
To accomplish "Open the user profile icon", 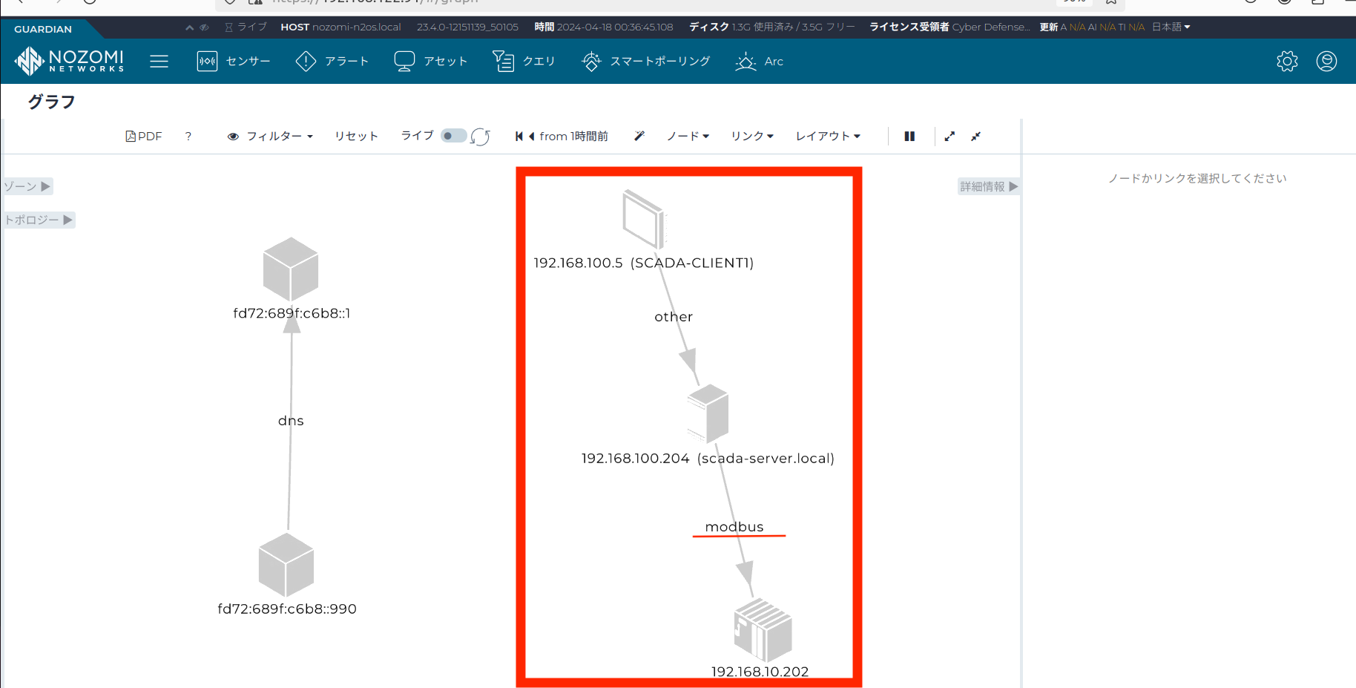I will [1326, 61].
